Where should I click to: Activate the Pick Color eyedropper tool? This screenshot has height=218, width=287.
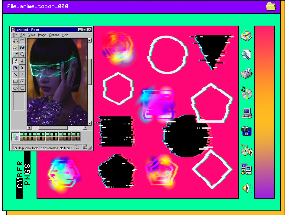point(15,54)
